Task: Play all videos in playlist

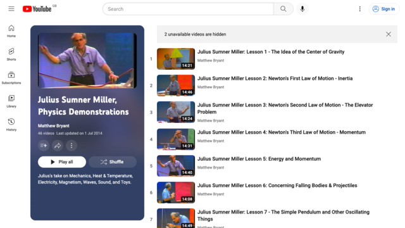Action: (x=62, y=162)
